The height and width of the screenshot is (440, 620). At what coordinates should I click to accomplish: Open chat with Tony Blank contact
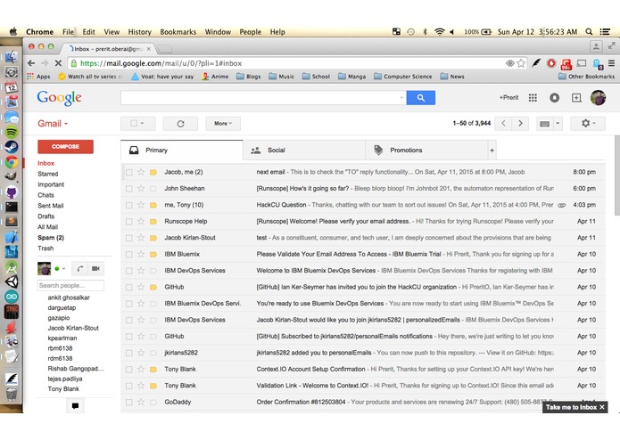coord(63,389)
